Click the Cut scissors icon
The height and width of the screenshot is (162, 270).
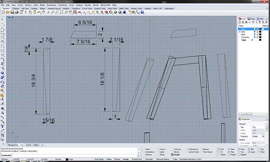(x=26, y=13)
